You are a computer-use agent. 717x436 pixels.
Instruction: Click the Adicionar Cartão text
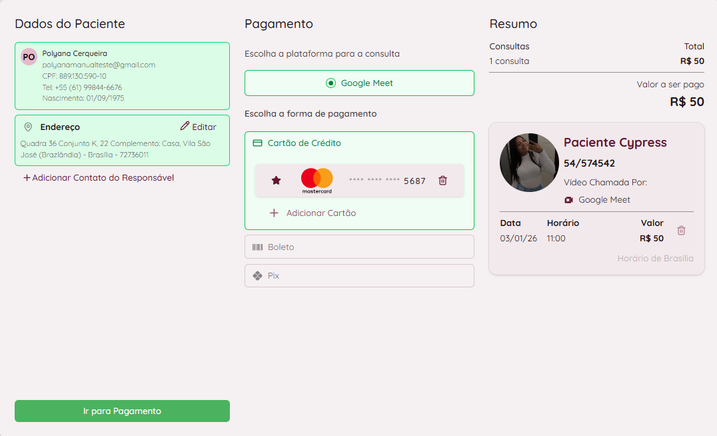coord(321,213)
